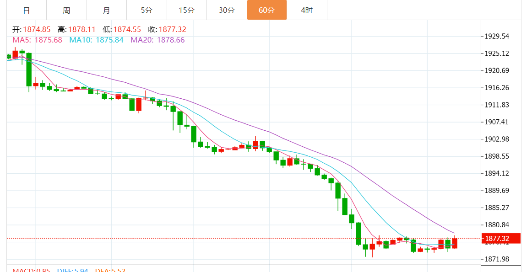
Task: Click the 1916.26 price axis label
Action: pos(497,88)
